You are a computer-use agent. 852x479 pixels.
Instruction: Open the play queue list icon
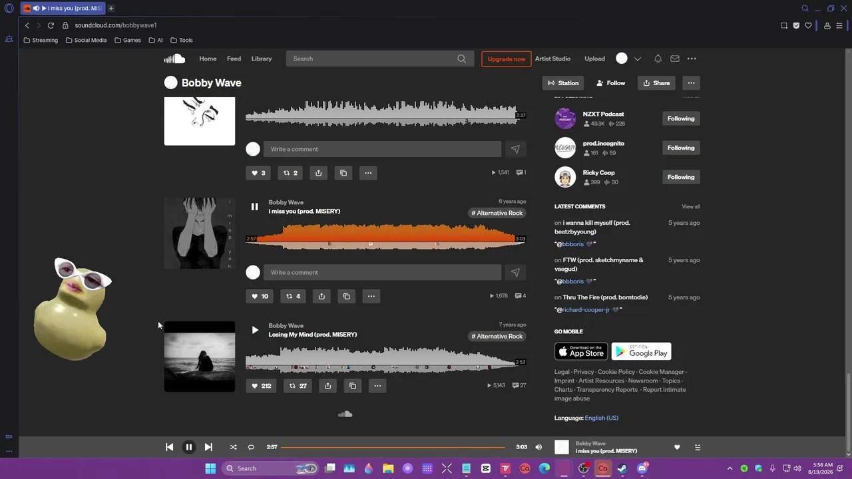point(698,447)
